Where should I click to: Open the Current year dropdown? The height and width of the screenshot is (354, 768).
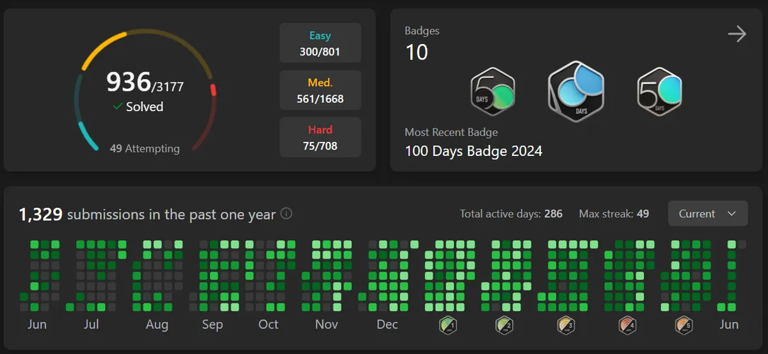(707, 213)
